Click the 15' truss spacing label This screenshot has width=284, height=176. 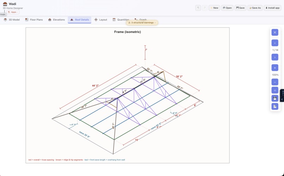tap(137, 140)
